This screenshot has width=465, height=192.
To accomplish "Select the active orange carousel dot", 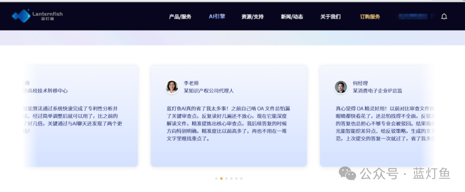I will tap(221, 178).
